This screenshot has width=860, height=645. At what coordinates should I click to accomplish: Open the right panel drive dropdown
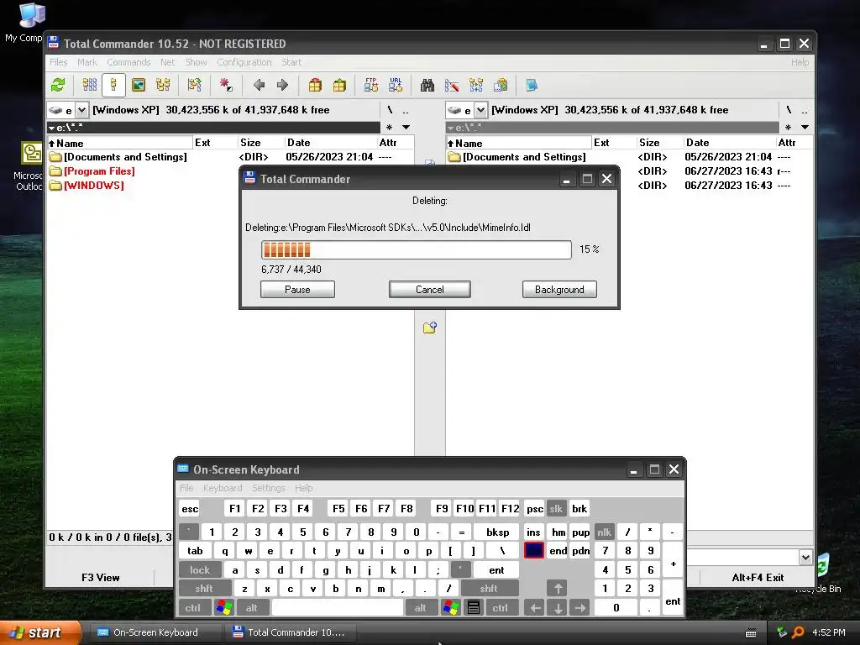click(x=480, y=110)
